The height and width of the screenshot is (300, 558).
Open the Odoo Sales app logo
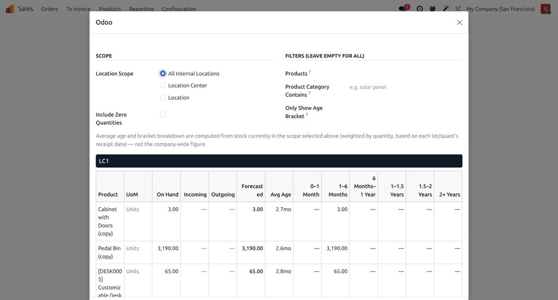tap(10, 9)
